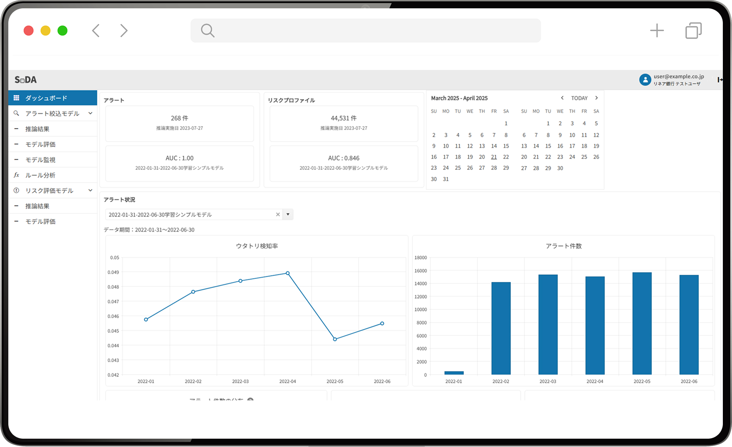Select March 1 in the calendar
This screenshot has width=732, height=447.
(506, 123)
